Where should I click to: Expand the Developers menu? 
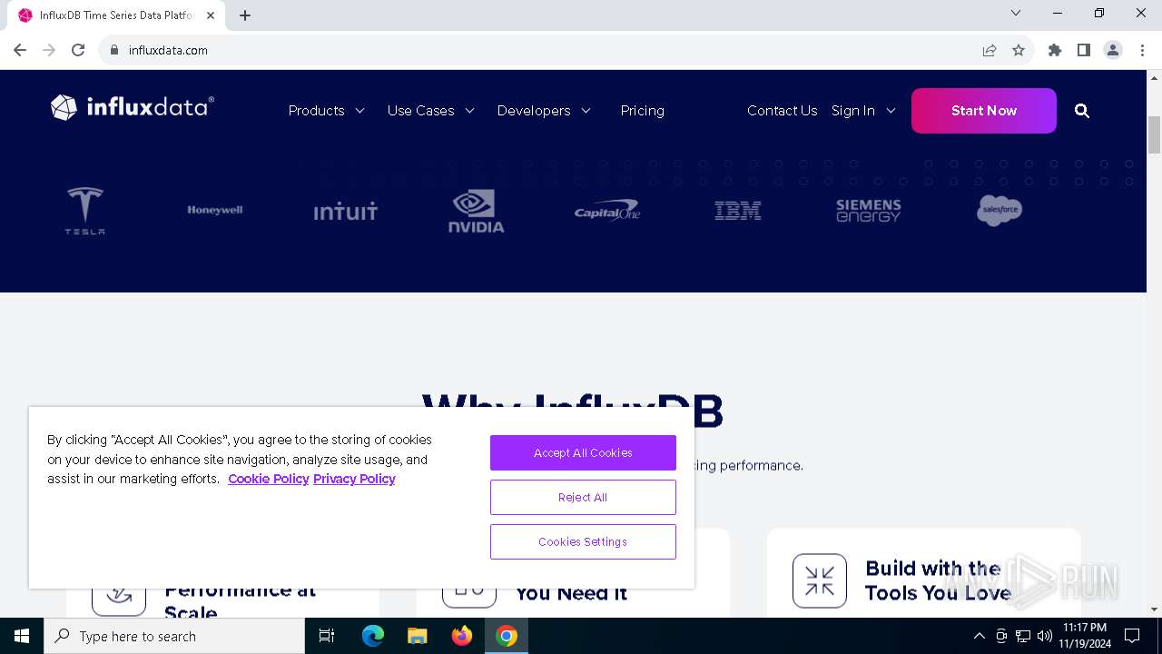point(544,111)
